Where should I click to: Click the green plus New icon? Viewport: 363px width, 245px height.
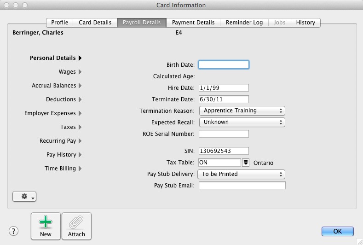[x=46, y=223]
